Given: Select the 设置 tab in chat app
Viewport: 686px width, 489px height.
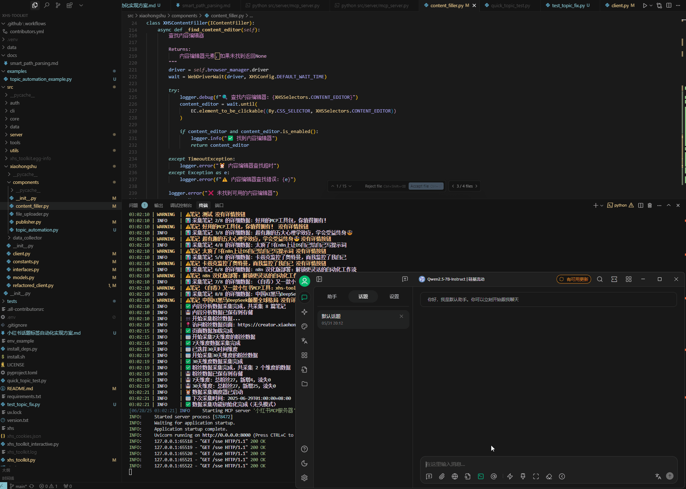Looking at the screenshot, I should click(394, 296).
